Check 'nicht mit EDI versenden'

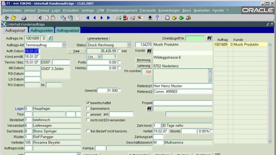tap(88, 120)
